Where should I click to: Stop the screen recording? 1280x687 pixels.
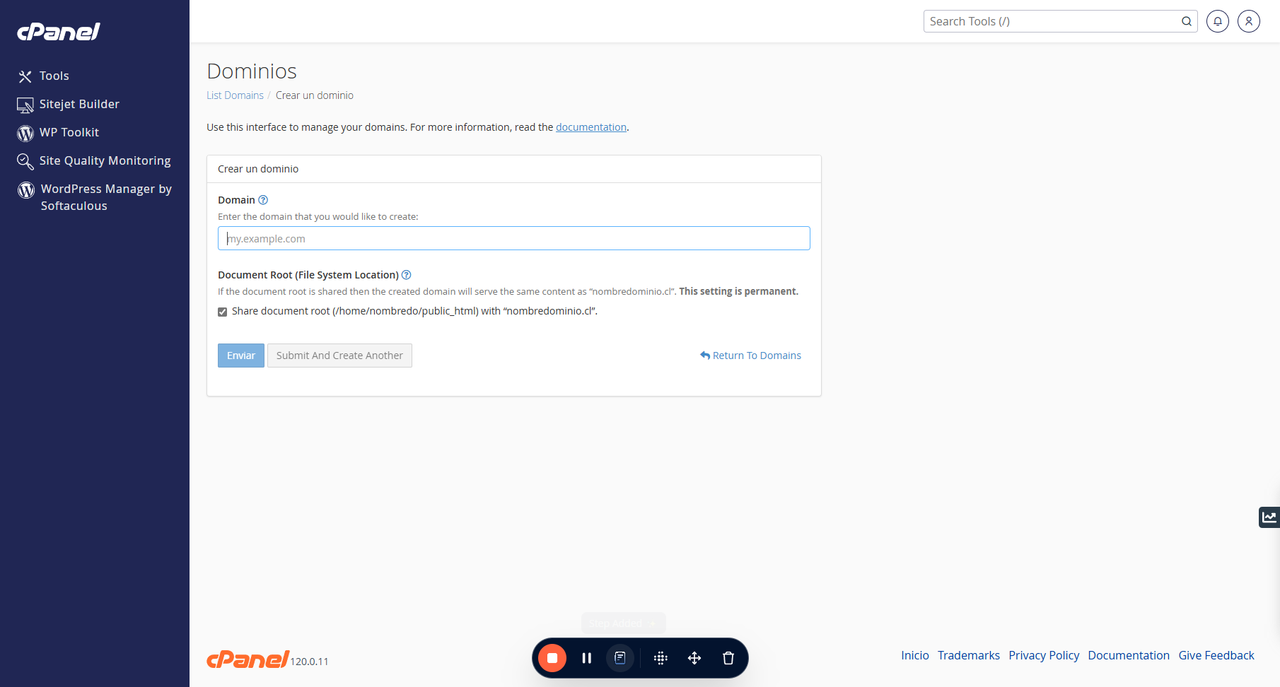coord(552,658)
